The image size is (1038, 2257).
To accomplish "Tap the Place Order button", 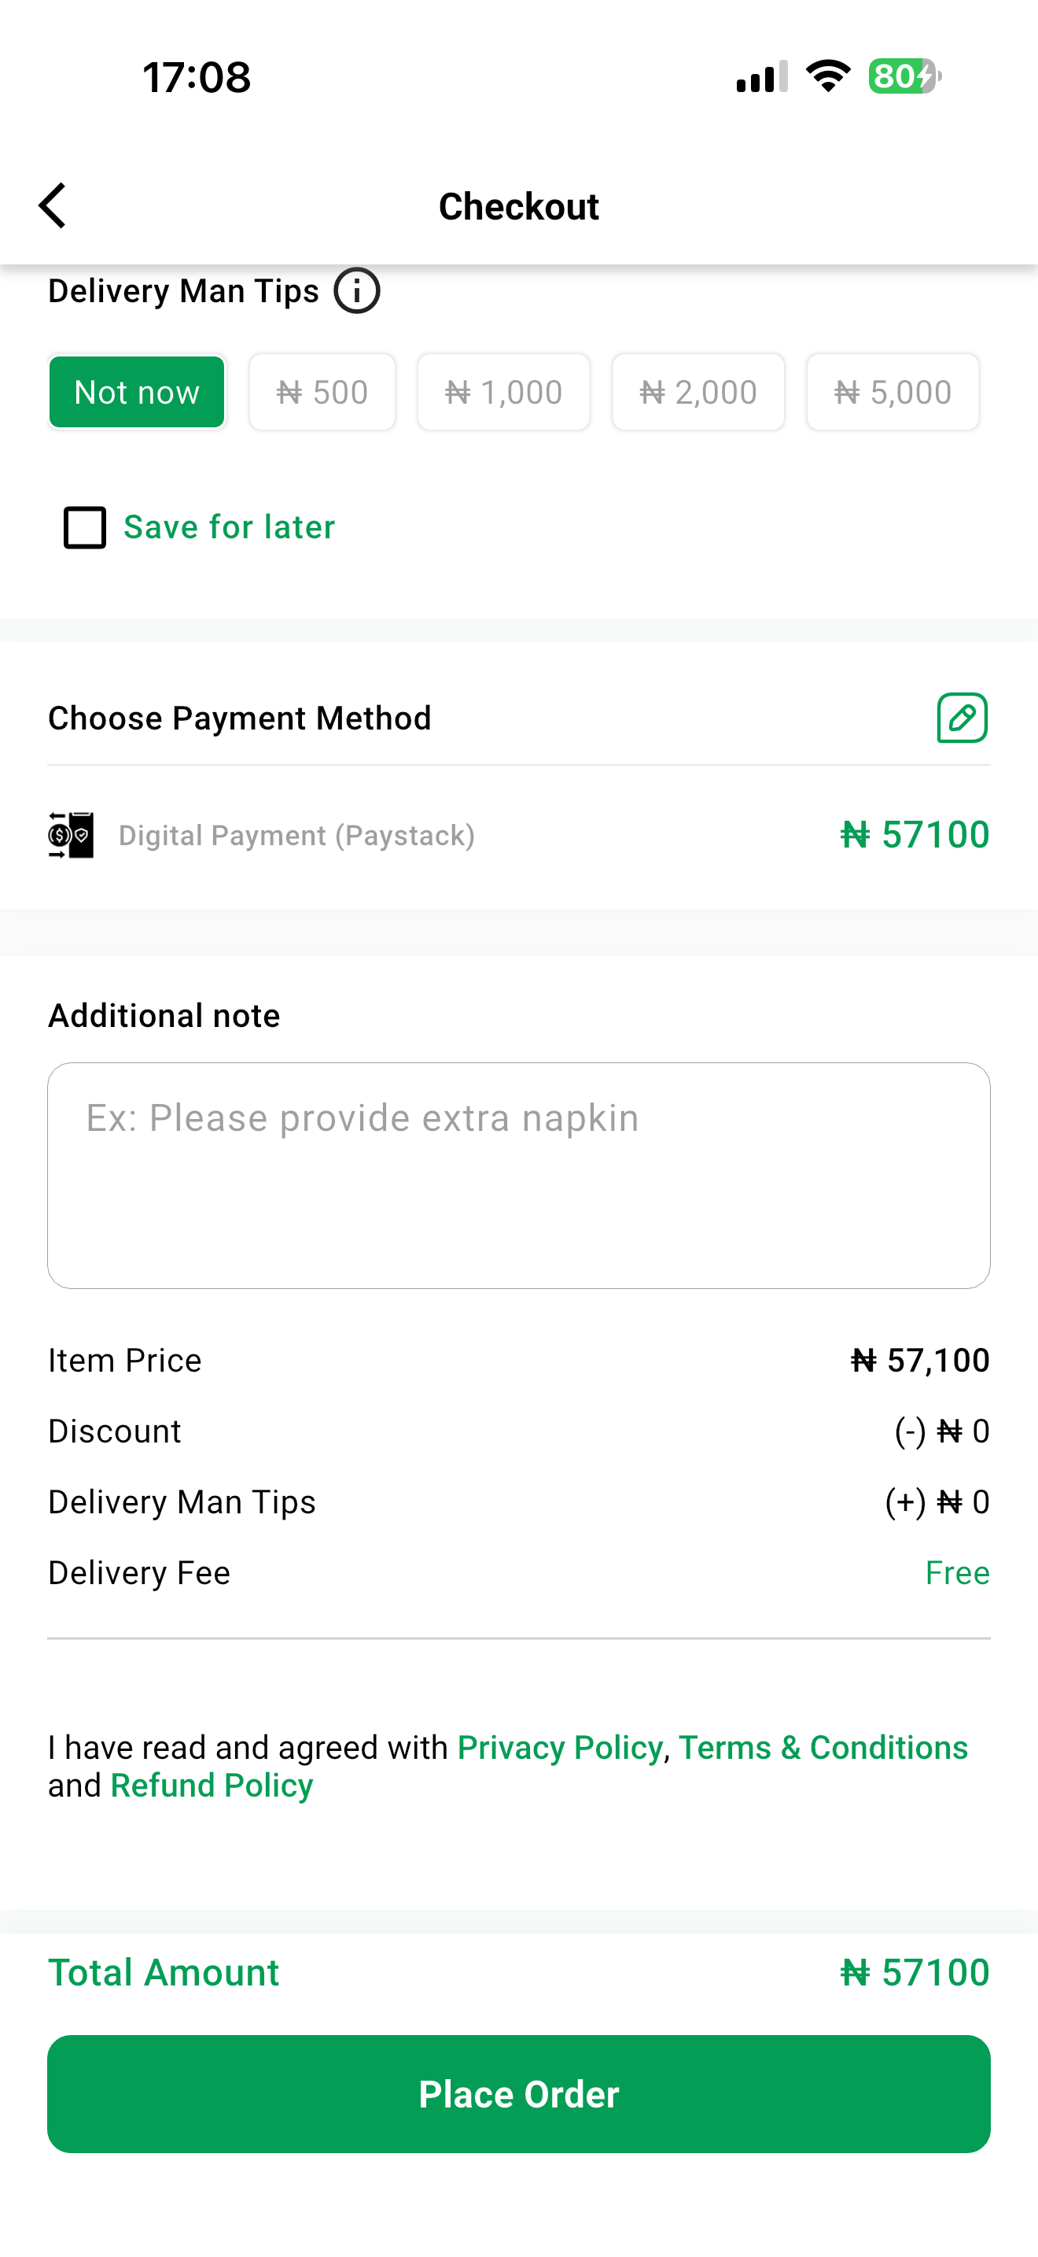I will 519,2094.
